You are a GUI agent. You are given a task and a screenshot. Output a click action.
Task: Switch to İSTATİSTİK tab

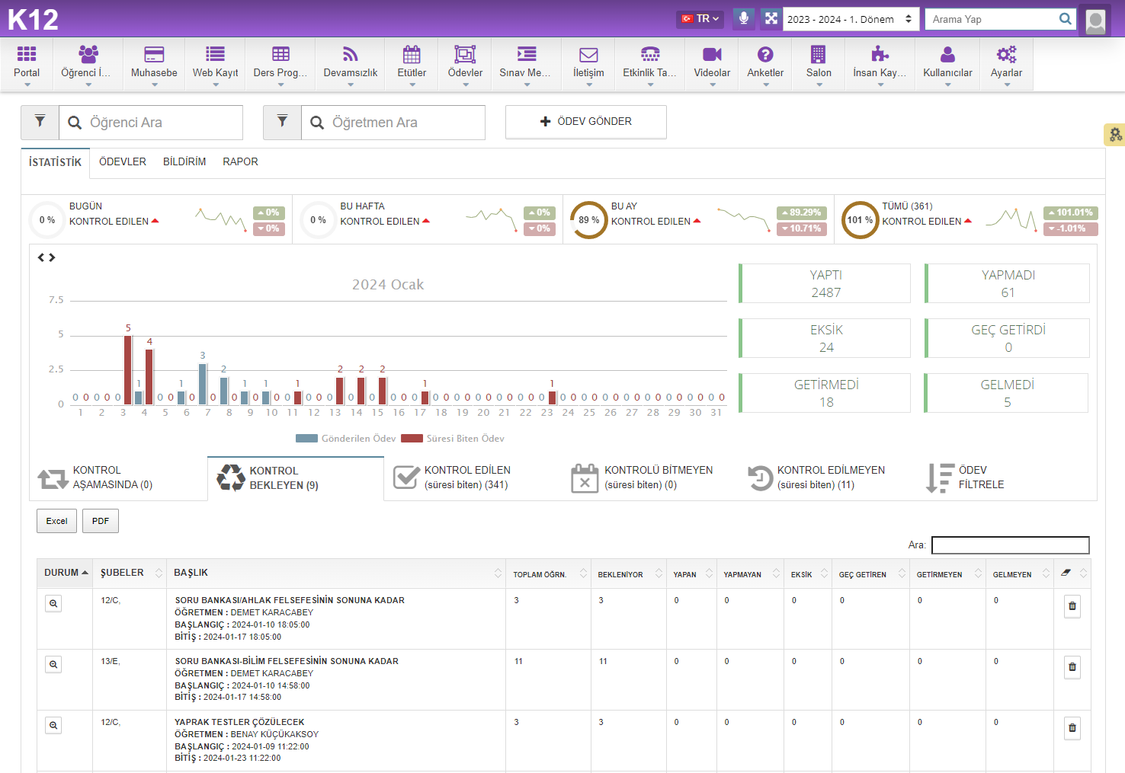55,162
